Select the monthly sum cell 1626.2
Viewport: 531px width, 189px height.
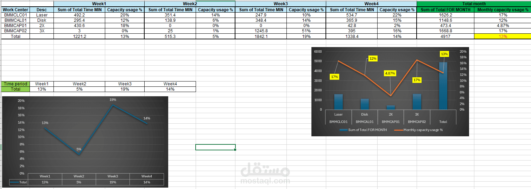pos(445,15)
